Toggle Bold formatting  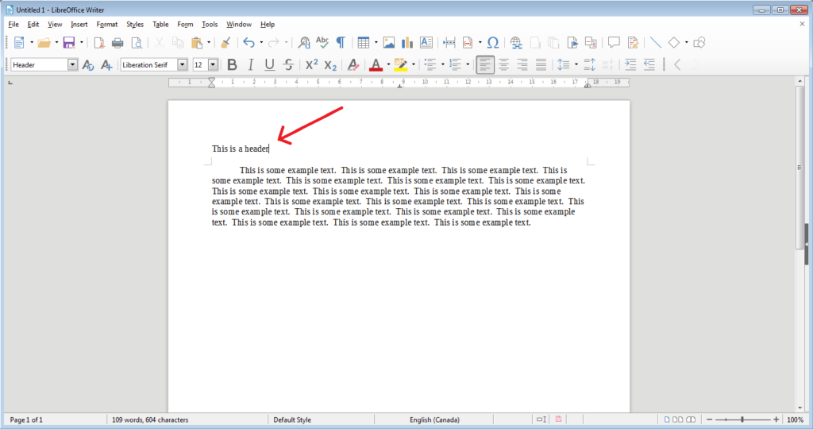tap(232, 64)
